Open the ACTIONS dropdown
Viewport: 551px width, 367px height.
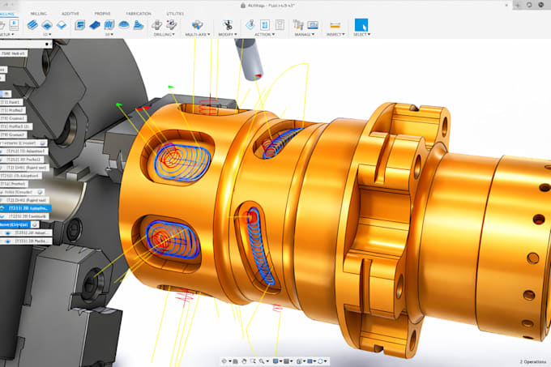click(x=265, y=34)
